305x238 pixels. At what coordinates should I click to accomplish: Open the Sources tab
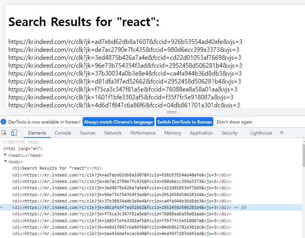88,133
